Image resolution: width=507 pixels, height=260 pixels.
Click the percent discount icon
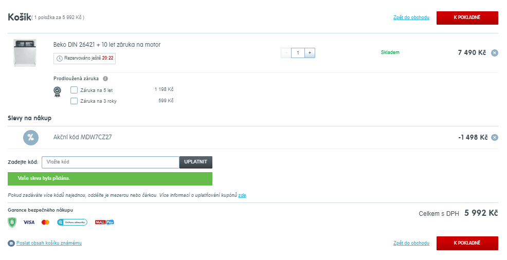(x=31, y=138)
